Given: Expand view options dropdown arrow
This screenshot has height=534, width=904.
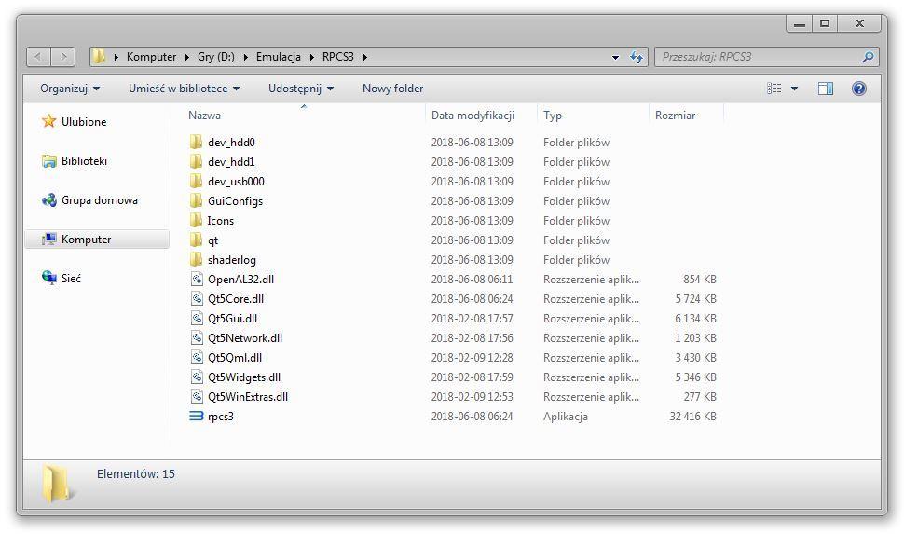Looking at the screenshot, I should [x=794, y=89].
